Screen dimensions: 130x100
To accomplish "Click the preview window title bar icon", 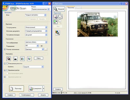I will click(x=53, y=4).
